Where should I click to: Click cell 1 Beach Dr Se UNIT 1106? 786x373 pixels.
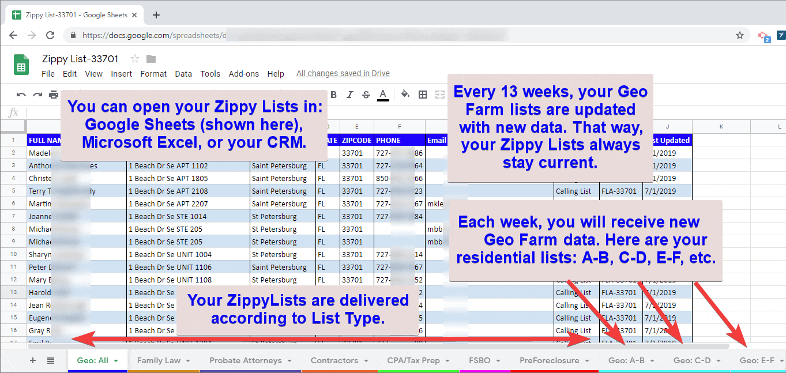pyautogui.click(x=188, y=267)
